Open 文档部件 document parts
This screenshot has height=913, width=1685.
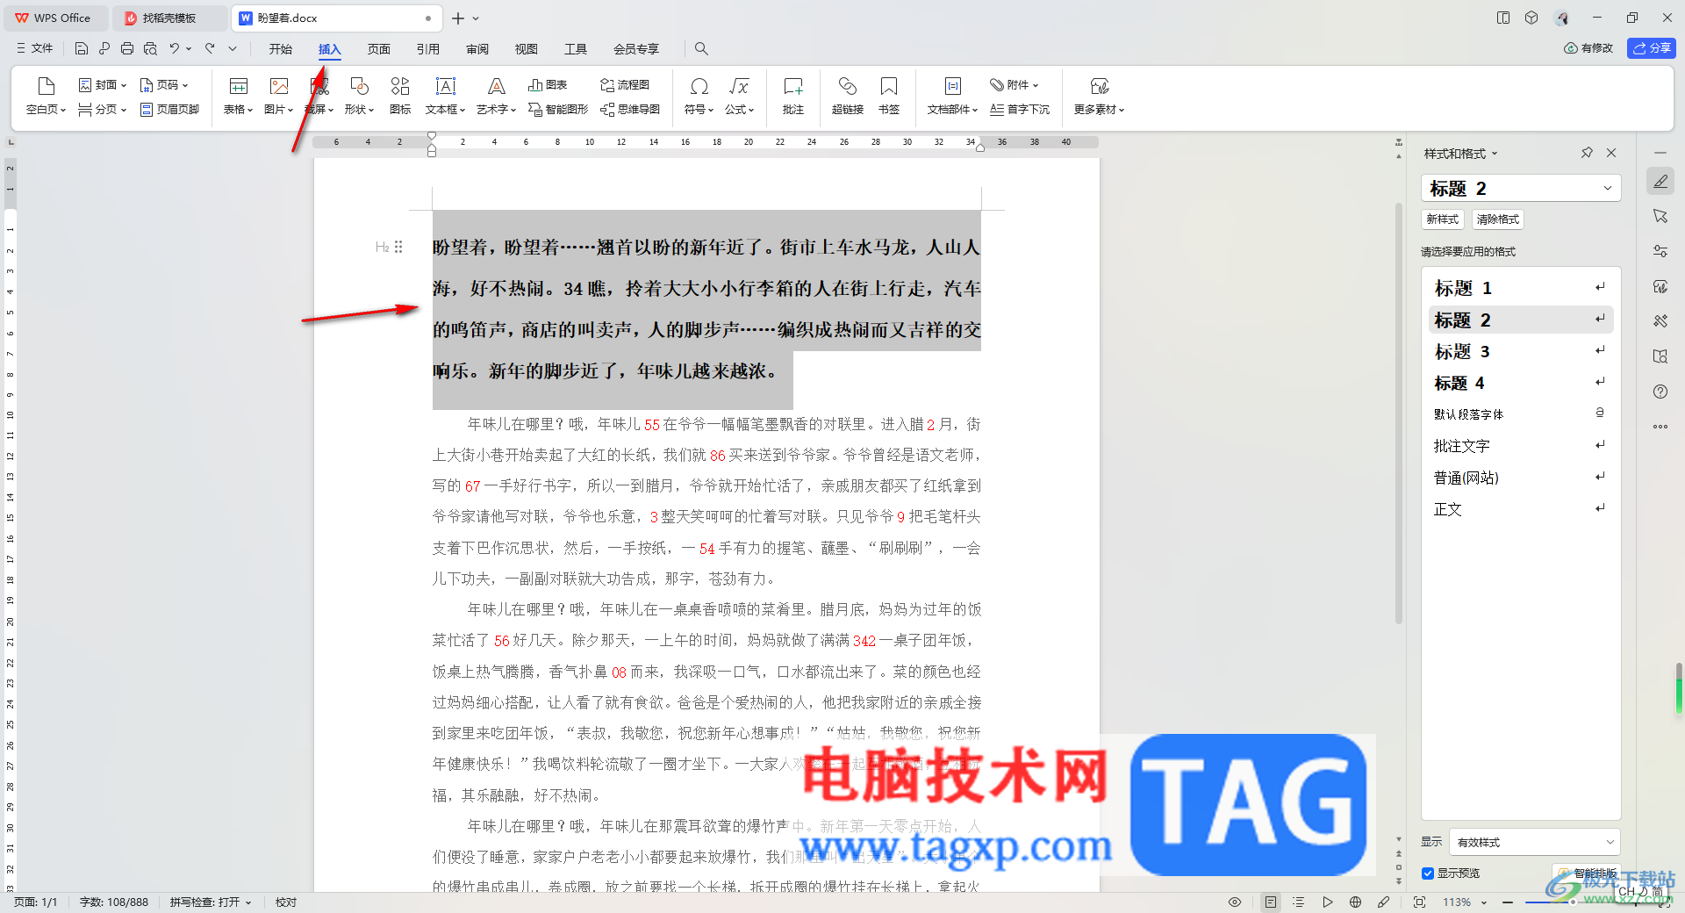[x=952, y=96]
